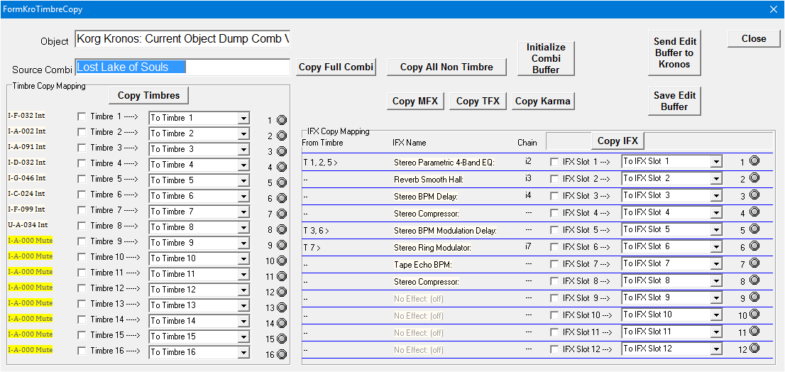Click Initialize Combi Buffer button
Screen dimensions: 785x372
point(546,59)
